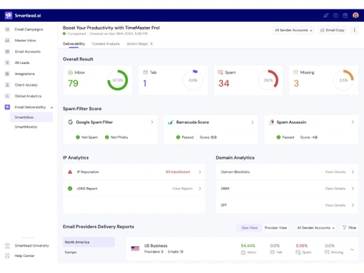The width and height of the screenshot is (364, 273).
Task: Expand the Spam Assassin card
Action: pyautogui.click(x=352, y=122)
